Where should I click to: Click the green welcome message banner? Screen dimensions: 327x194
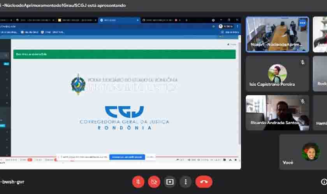(124, 54)
